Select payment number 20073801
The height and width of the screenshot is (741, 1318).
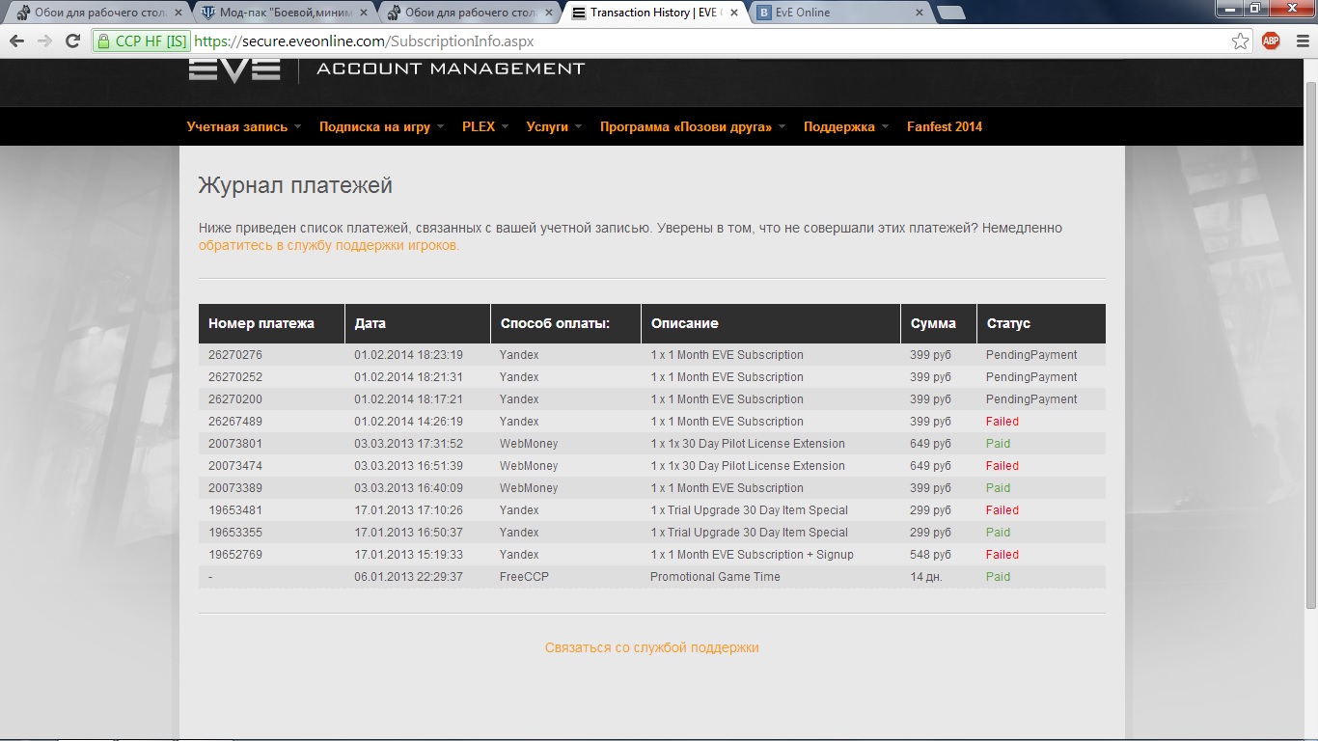[x=235, y=444]
